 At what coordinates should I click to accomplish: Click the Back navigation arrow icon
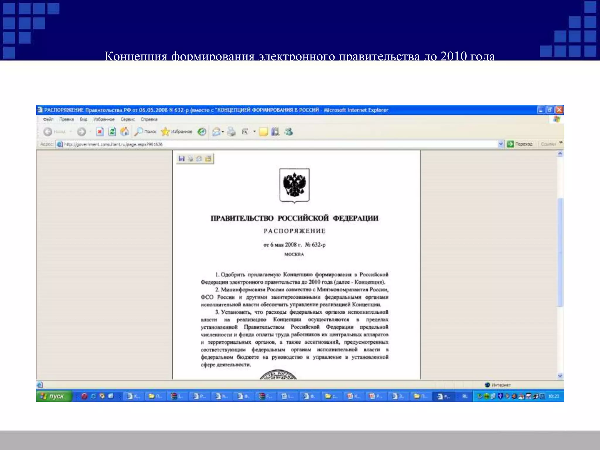pyautogui.click(x=48, y=132)
